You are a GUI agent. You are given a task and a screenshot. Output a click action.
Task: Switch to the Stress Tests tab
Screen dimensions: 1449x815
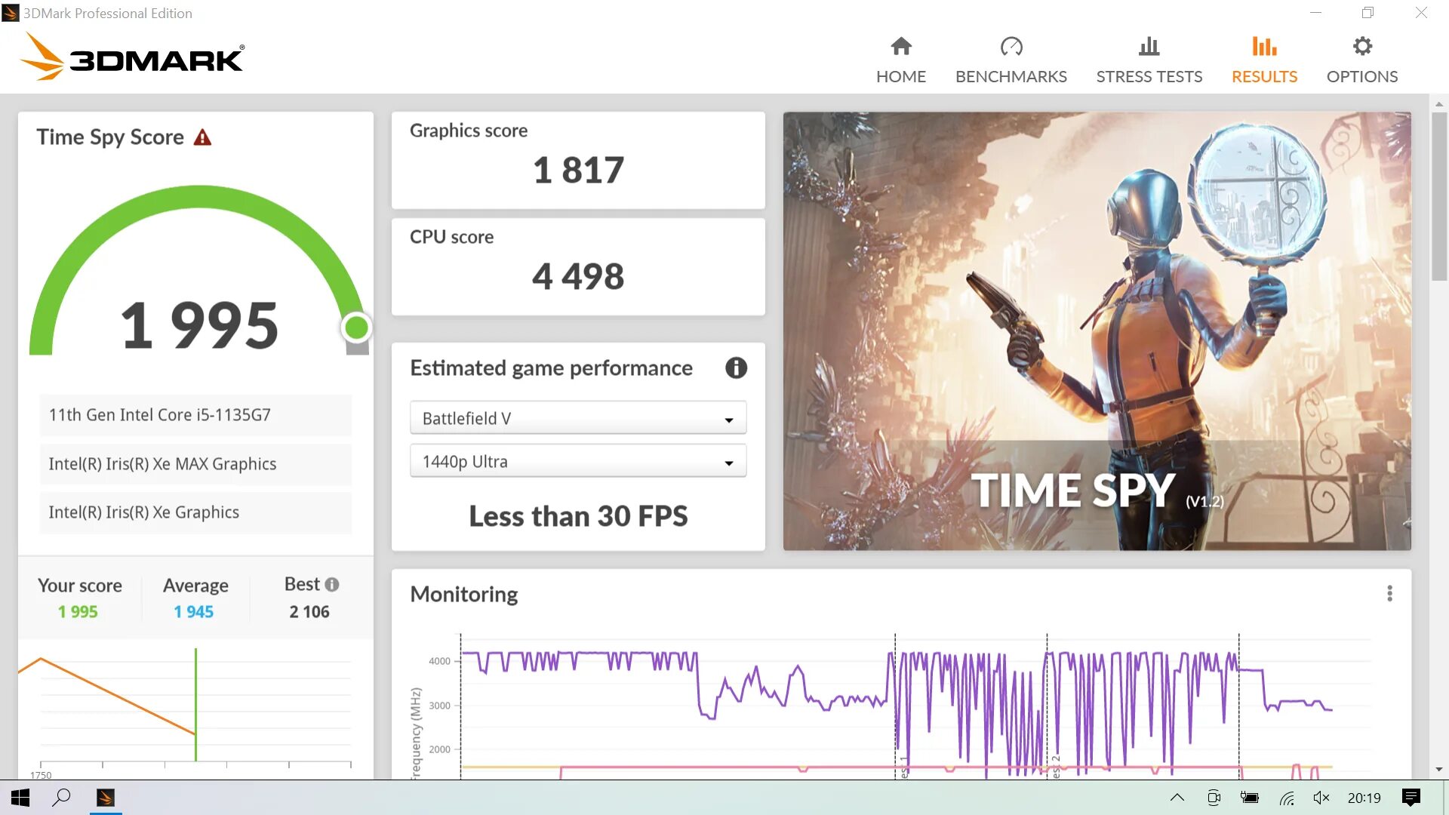[x=1149, y=60]
